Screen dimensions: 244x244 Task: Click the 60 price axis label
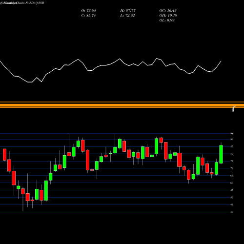point(232,183)
